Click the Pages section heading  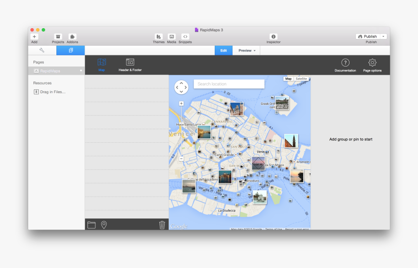[39, 62]
